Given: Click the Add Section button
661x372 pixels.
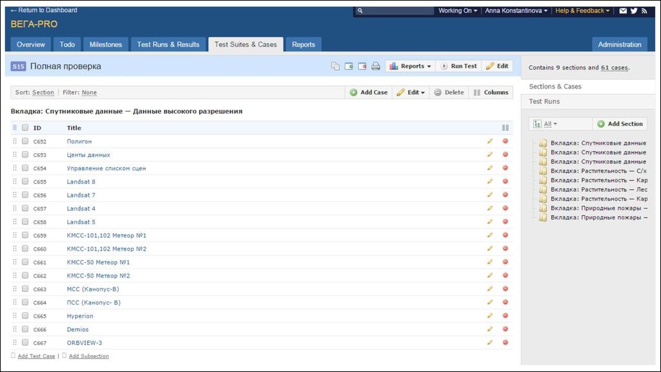Looking at the screenshot, I should [x=620, y=124].
